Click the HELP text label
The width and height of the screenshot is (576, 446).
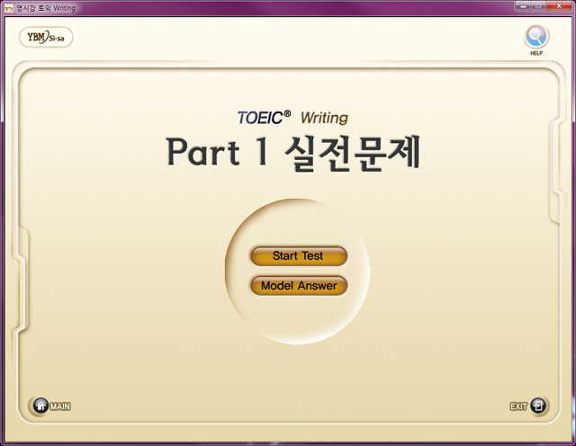(x=536, y=54)
